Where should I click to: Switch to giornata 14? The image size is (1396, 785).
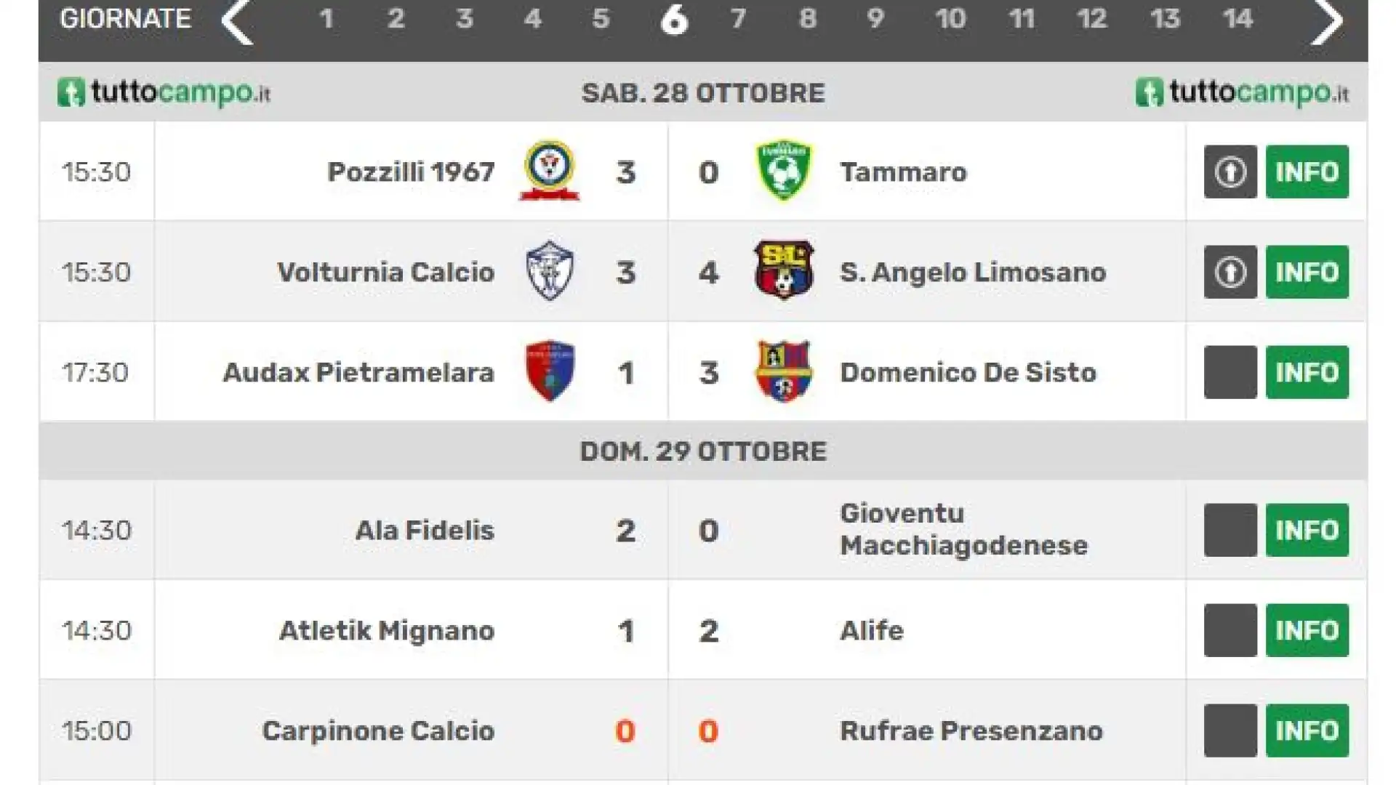(1237, 18)
